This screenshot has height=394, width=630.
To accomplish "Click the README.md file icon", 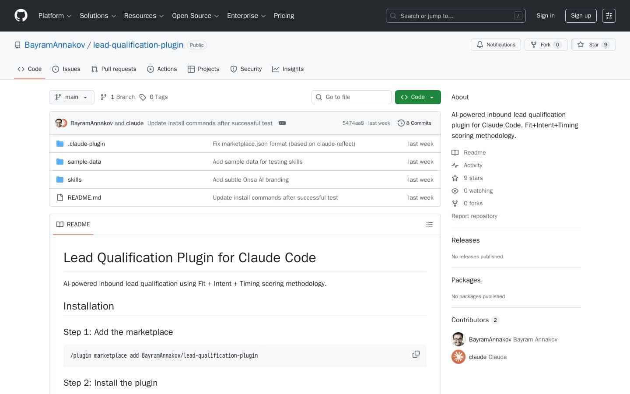I will [60, 197].
